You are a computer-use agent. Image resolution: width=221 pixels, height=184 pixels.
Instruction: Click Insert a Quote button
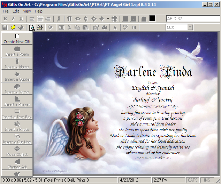(x=17, y=76)
